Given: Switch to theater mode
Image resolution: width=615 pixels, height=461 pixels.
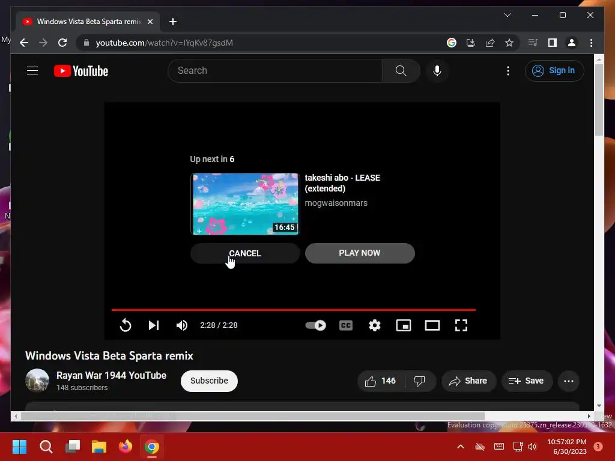Looking at the screenshot, I should click(x=432, y=325).
